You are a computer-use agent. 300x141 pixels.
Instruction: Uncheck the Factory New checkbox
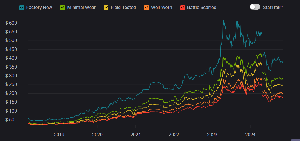click(x=22, y=7)
